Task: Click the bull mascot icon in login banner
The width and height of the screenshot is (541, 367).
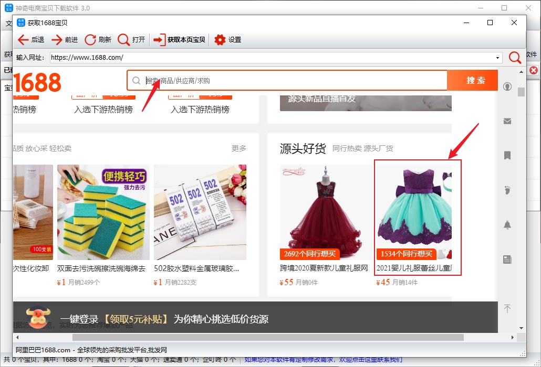Action: 39,317
